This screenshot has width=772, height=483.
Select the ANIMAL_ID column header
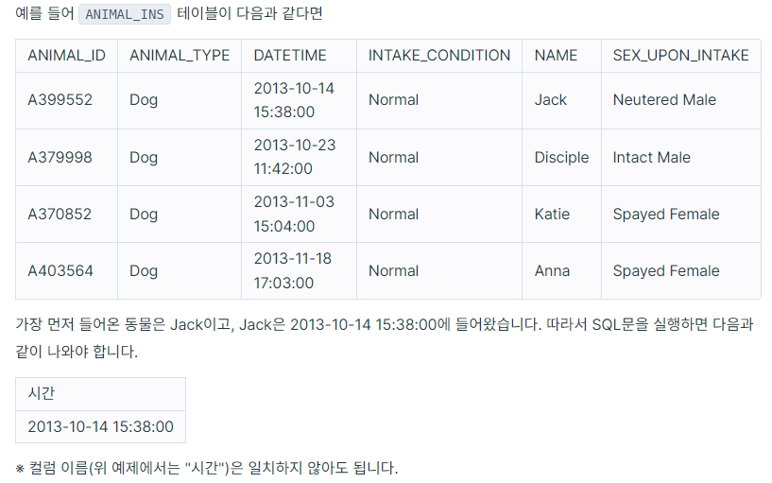point(66,56)
